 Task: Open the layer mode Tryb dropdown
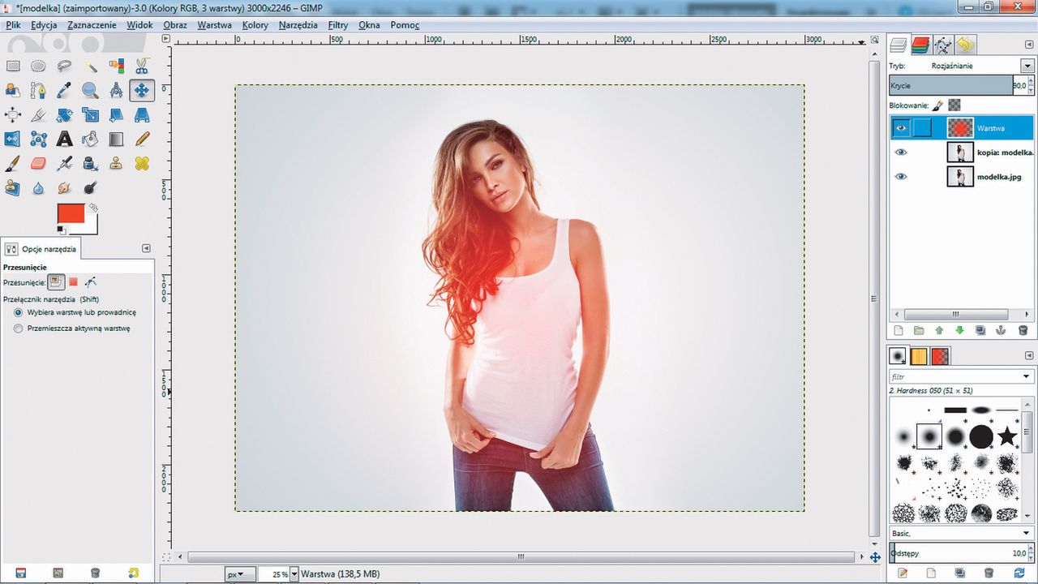[x=1027, y=66]
